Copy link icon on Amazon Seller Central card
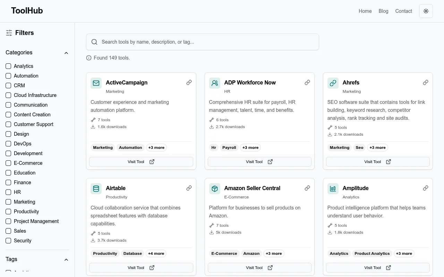Viewport: 444px width, 277px height. [307, 188]
